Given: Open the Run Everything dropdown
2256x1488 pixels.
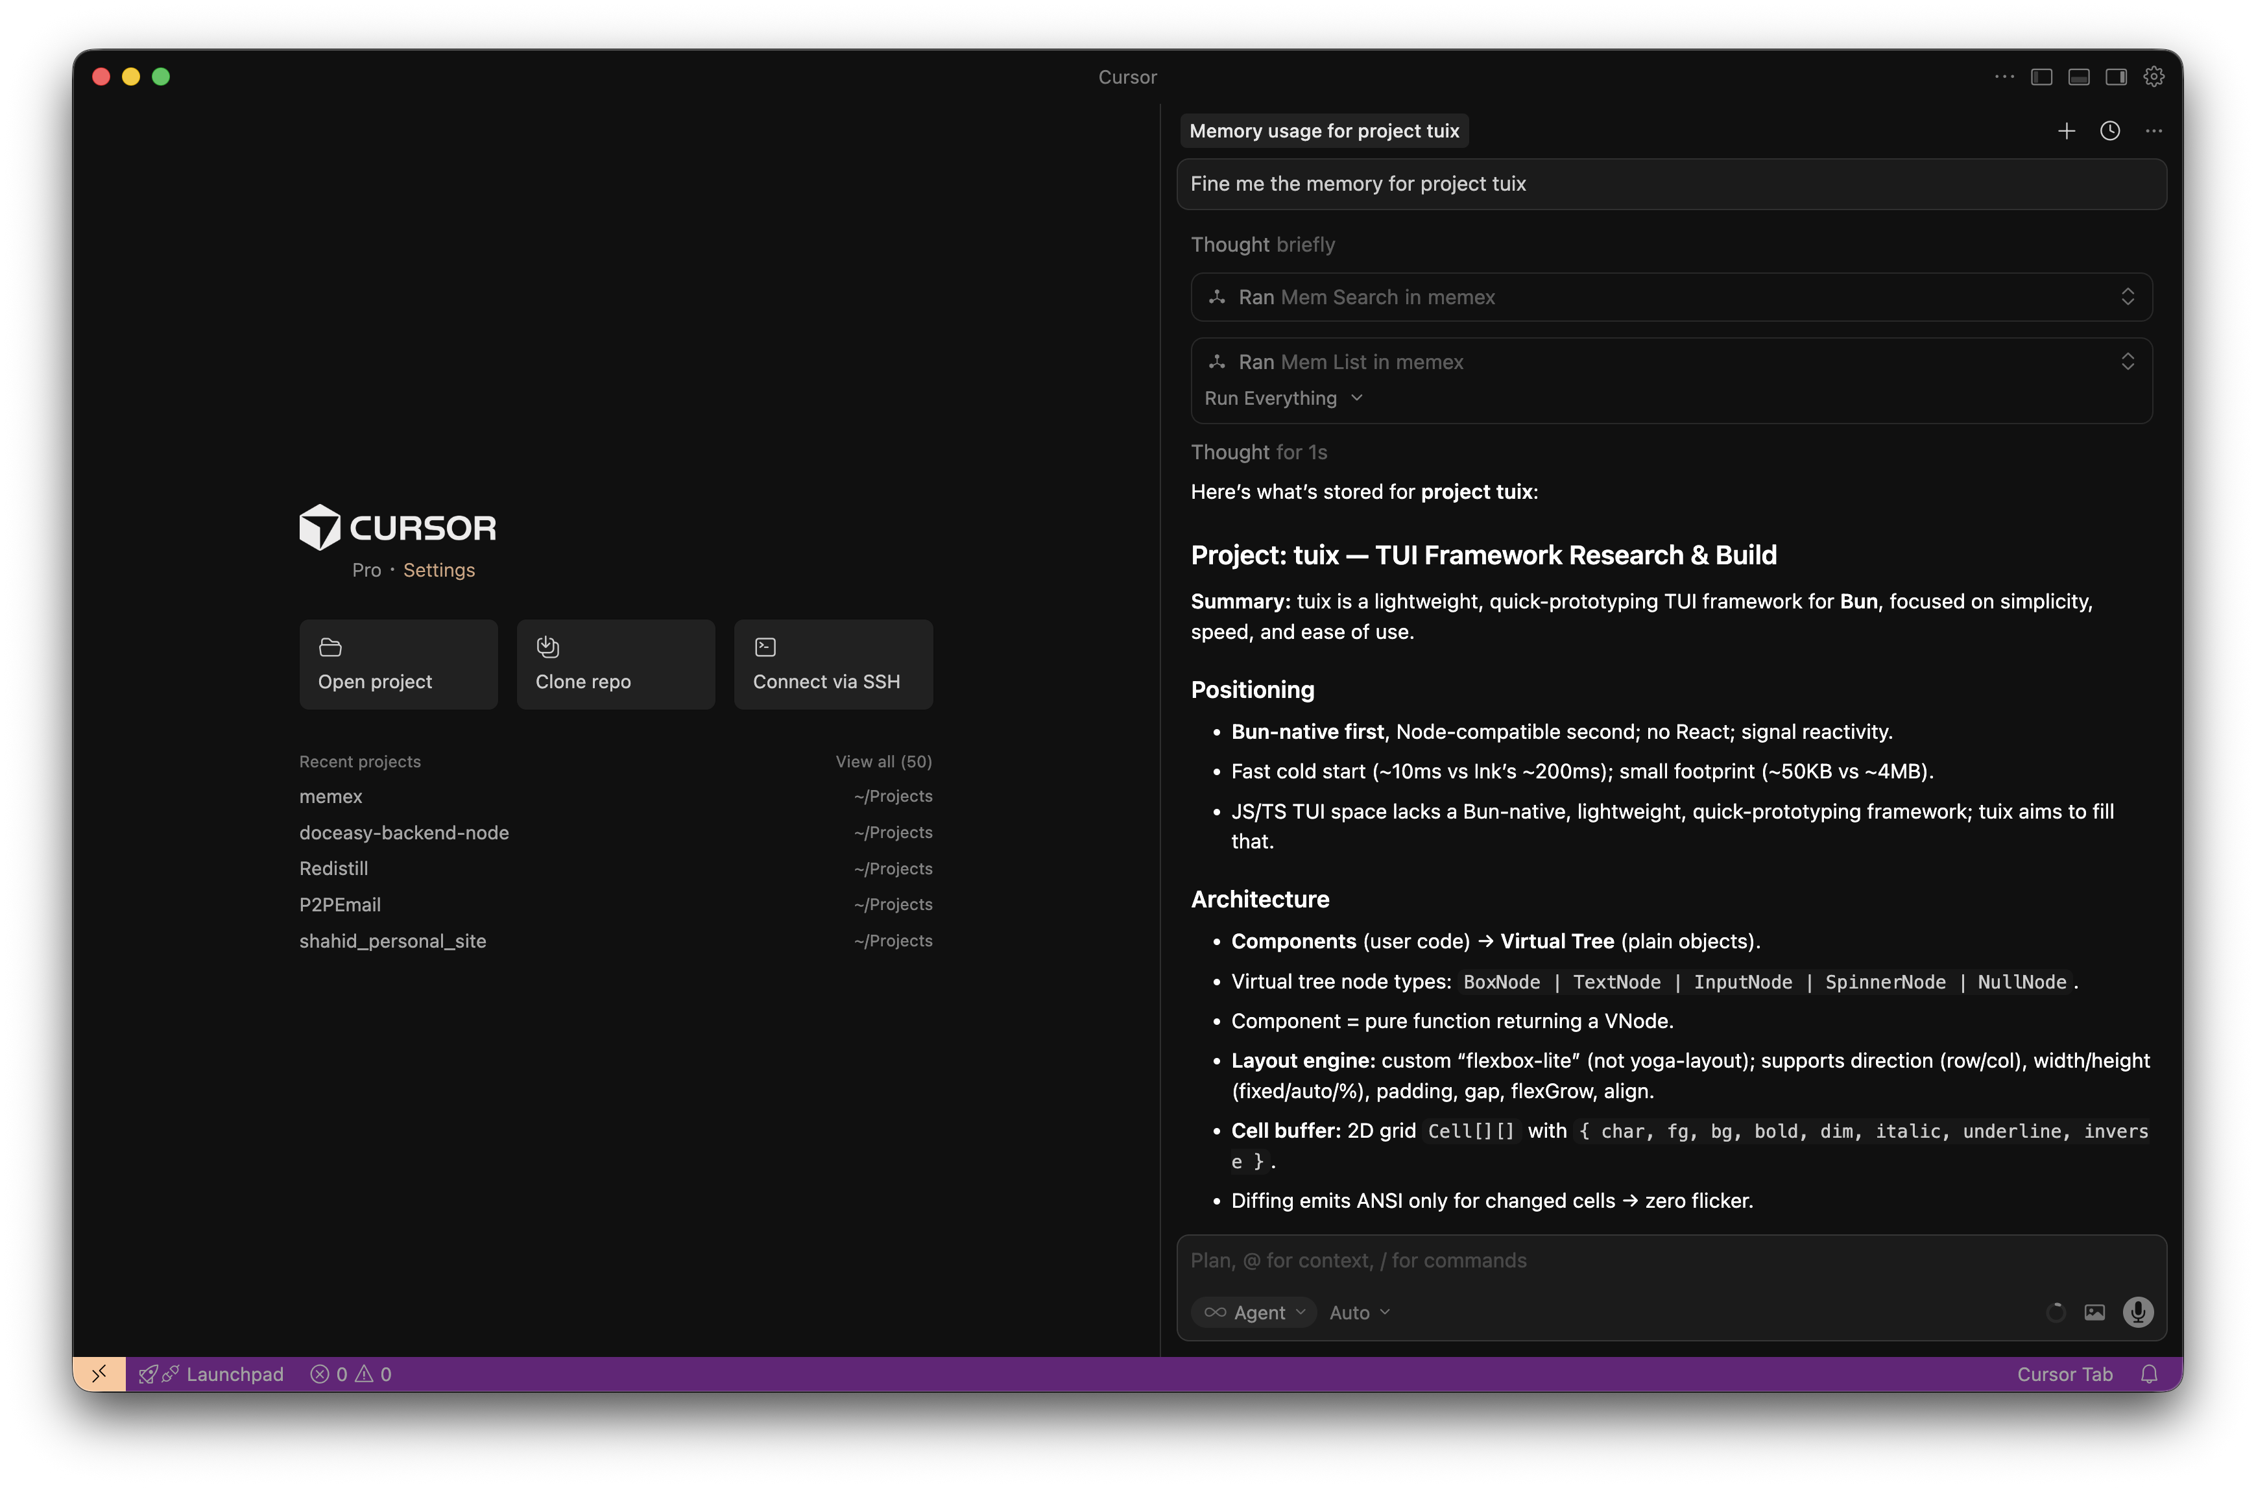Looking at the screenshot, I should coord(1282,398).
